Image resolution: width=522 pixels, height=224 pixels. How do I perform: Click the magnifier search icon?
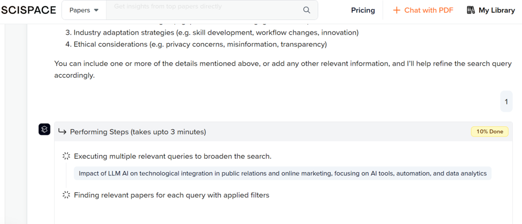[x=306, y=10]
